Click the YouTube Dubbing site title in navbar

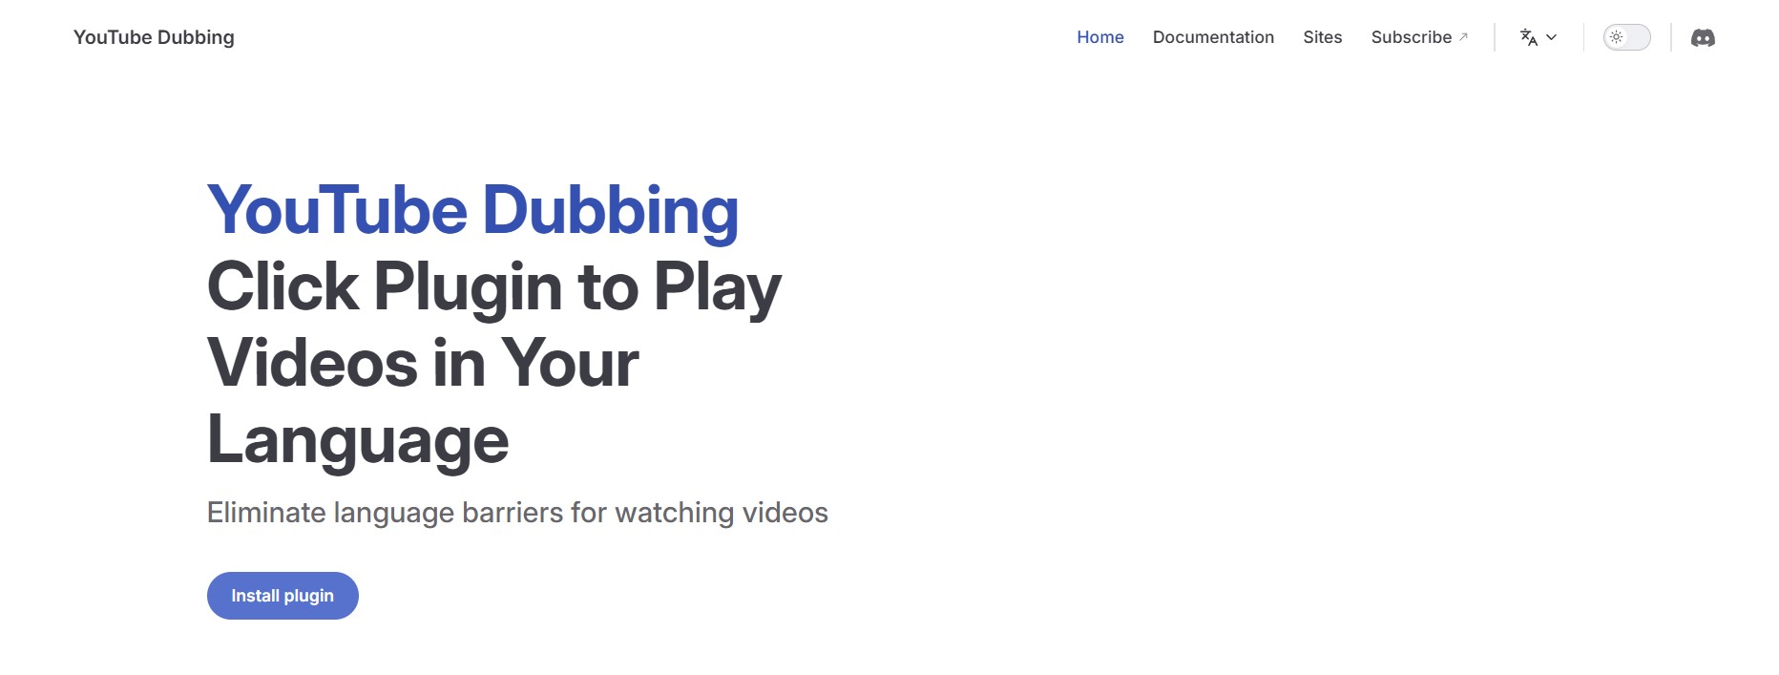pos(154,37)
